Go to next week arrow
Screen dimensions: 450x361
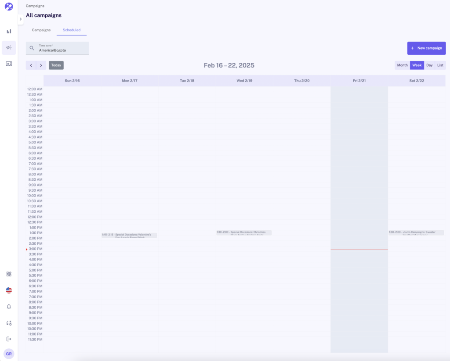41,65
